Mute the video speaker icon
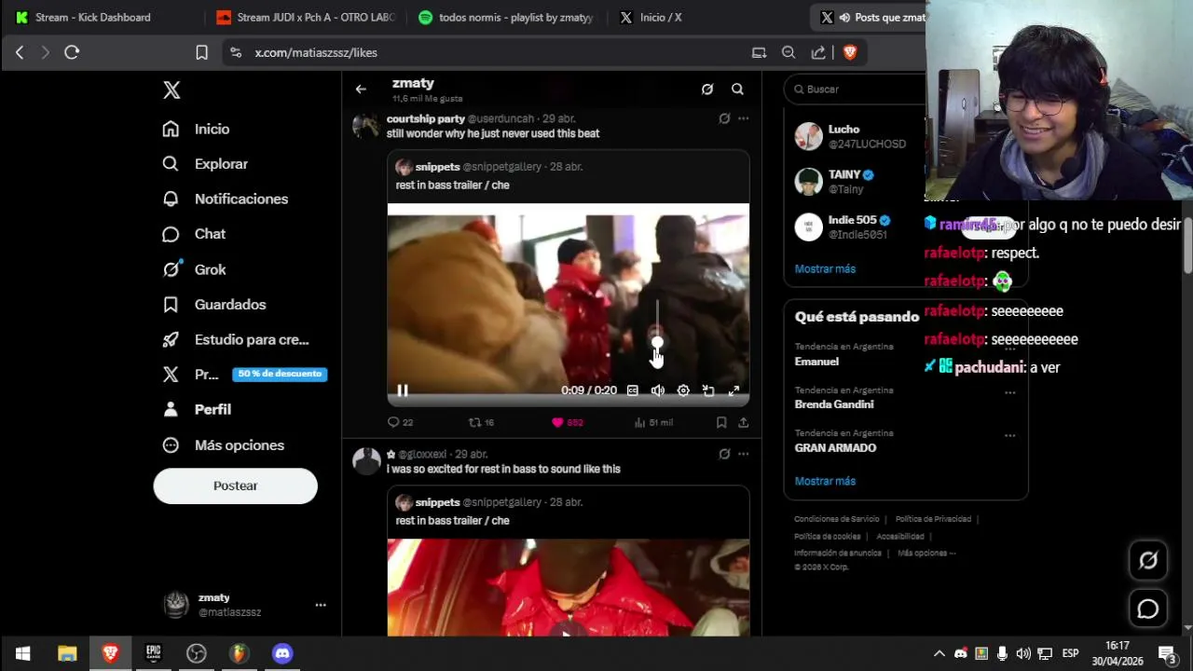The width and height of the screenshot is (1193, 671). pos(657,390)
